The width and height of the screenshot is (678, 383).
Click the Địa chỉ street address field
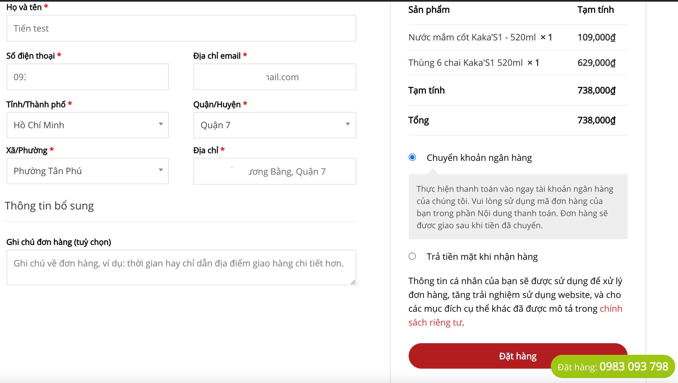pyautogui.click(x=274, y=171)
